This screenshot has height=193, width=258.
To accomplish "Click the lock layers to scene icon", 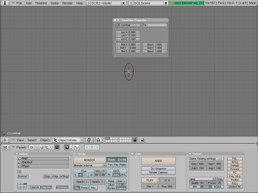I will (135, 140).
